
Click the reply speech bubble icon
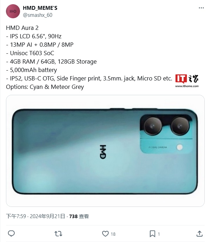[x=11, y=234]
